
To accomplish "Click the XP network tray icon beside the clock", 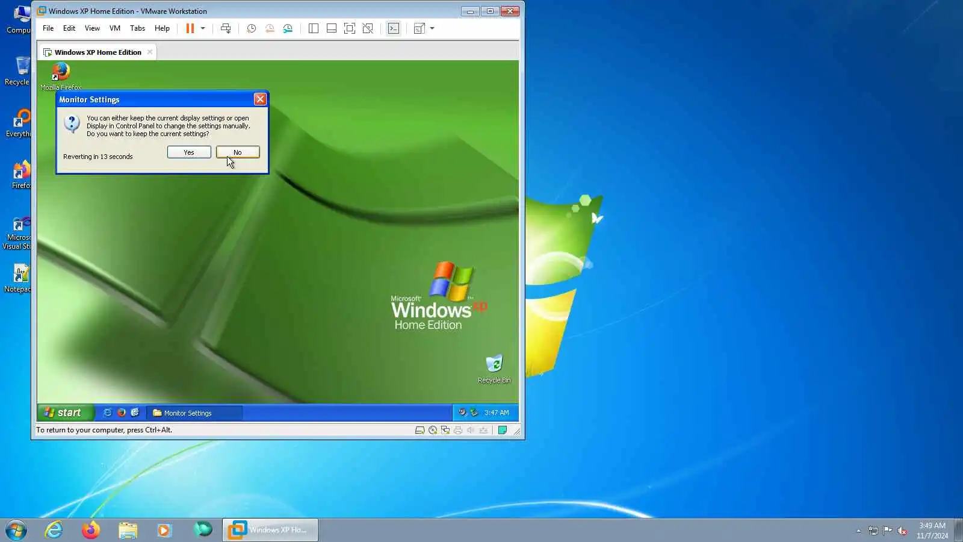I will [x=474, y=413].
